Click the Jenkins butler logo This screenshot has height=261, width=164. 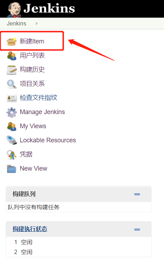point(15,10)
